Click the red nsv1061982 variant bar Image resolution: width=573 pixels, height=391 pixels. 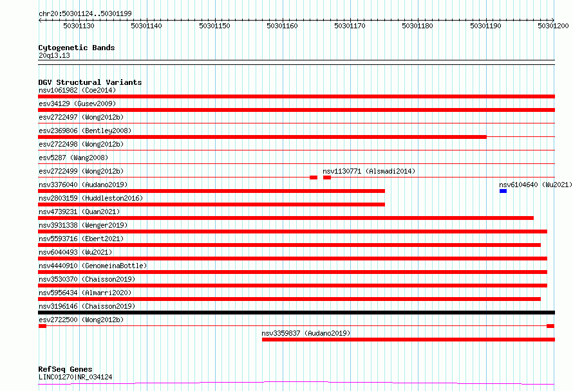coord(296,96)
